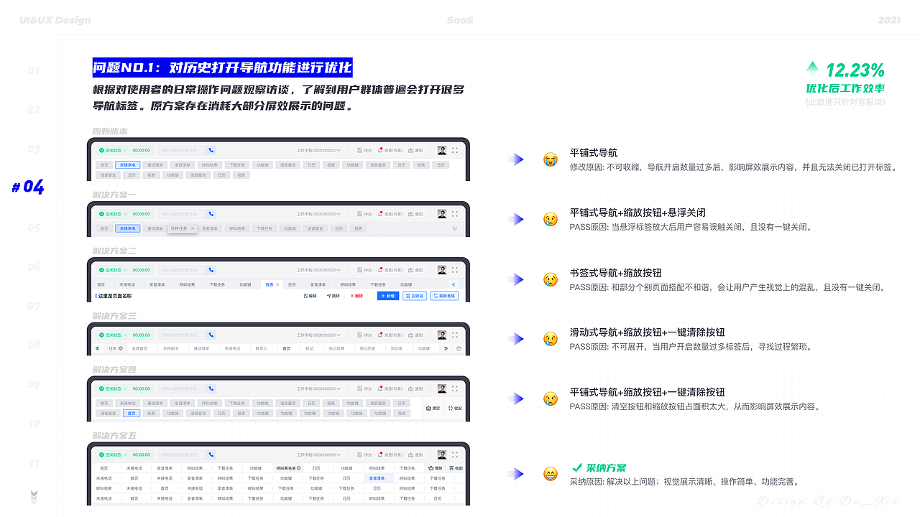The image size is (920, 517).
Task: Click the 编辑 button in solution two
Action: (x=310, y=296)
